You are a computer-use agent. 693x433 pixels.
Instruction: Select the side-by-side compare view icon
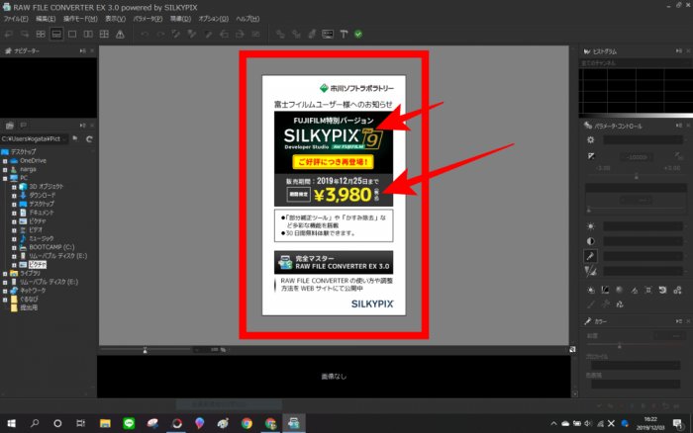point(88,34)
